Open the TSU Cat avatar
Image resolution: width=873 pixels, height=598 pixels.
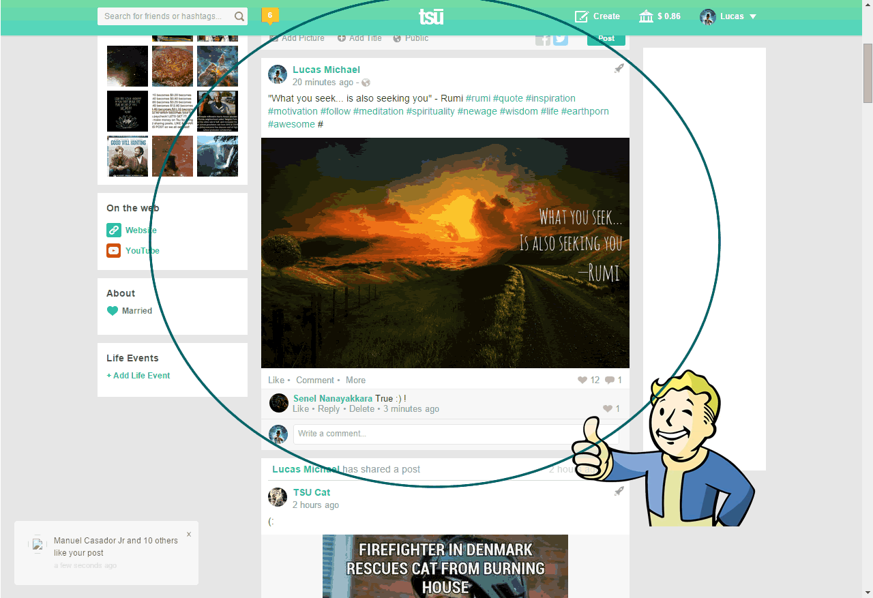point(278,497)
